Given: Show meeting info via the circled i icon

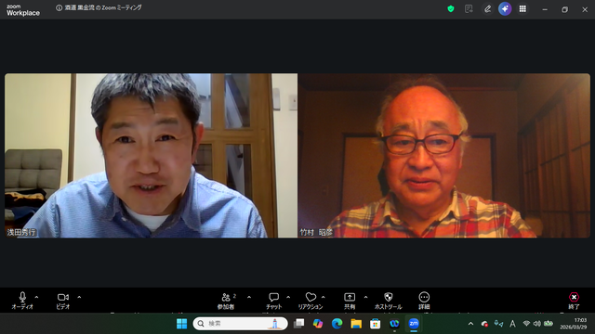Looking at the screenshot, I should coord(59,8).
